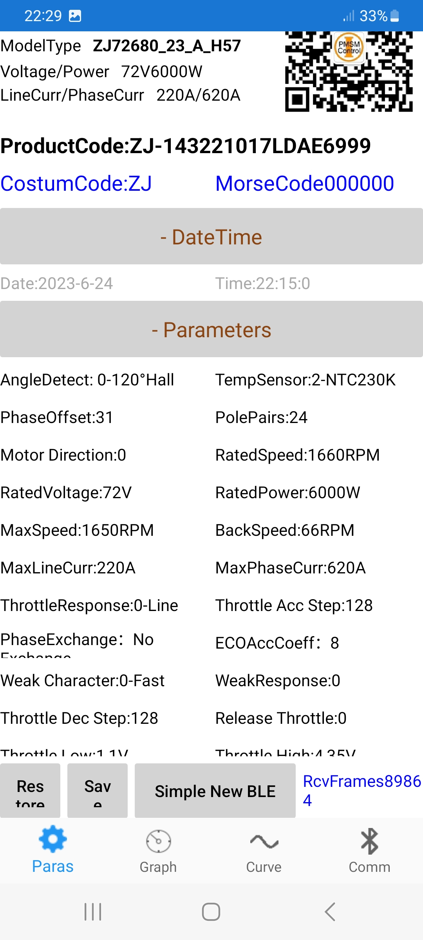Viewport: 423px width, 940px height.
Task: Open the recent apps switcher
Action: click(x=93, y=911)
